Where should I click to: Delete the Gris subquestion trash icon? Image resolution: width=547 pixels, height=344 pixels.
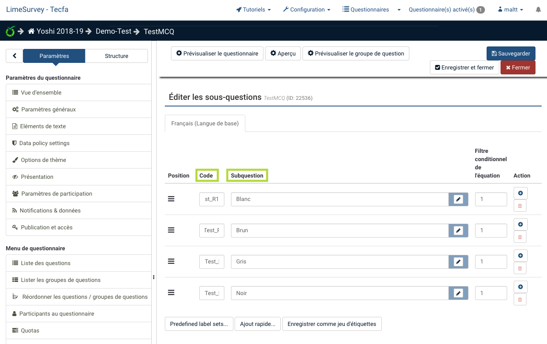520,268
